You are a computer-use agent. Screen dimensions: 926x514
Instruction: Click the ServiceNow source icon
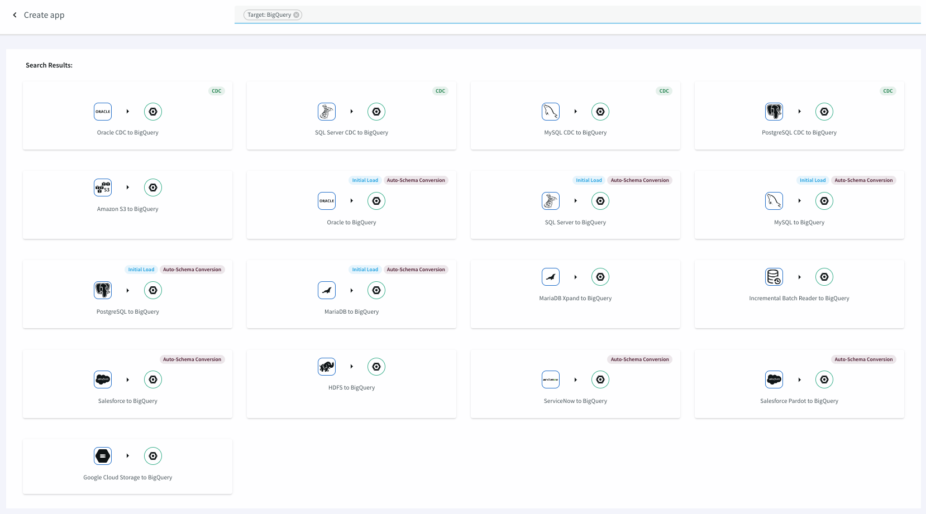point(551,380)
